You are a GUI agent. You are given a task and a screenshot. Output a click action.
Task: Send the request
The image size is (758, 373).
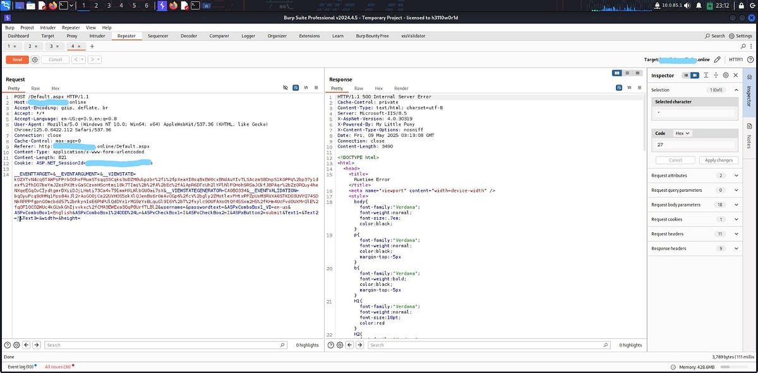click(x=17, y=59)
